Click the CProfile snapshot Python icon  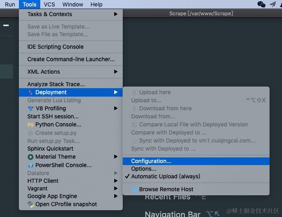[31, 205]
